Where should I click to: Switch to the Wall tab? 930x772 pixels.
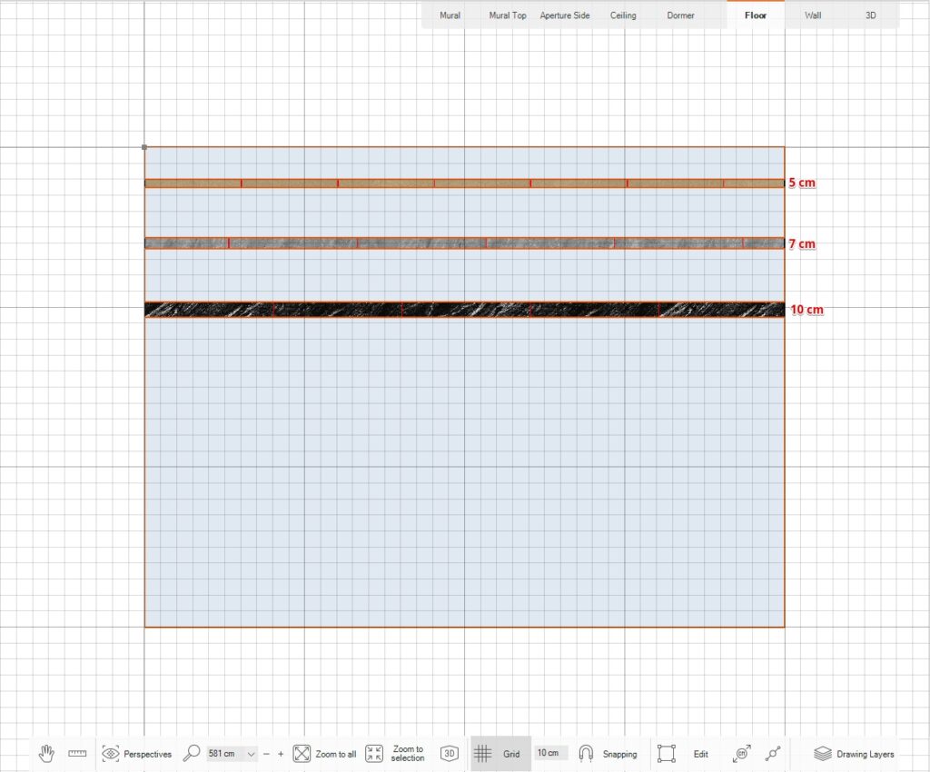click(x=813, y=15)
